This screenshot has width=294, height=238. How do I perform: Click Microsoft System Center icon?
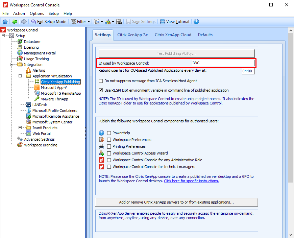[x=28, y=122]
